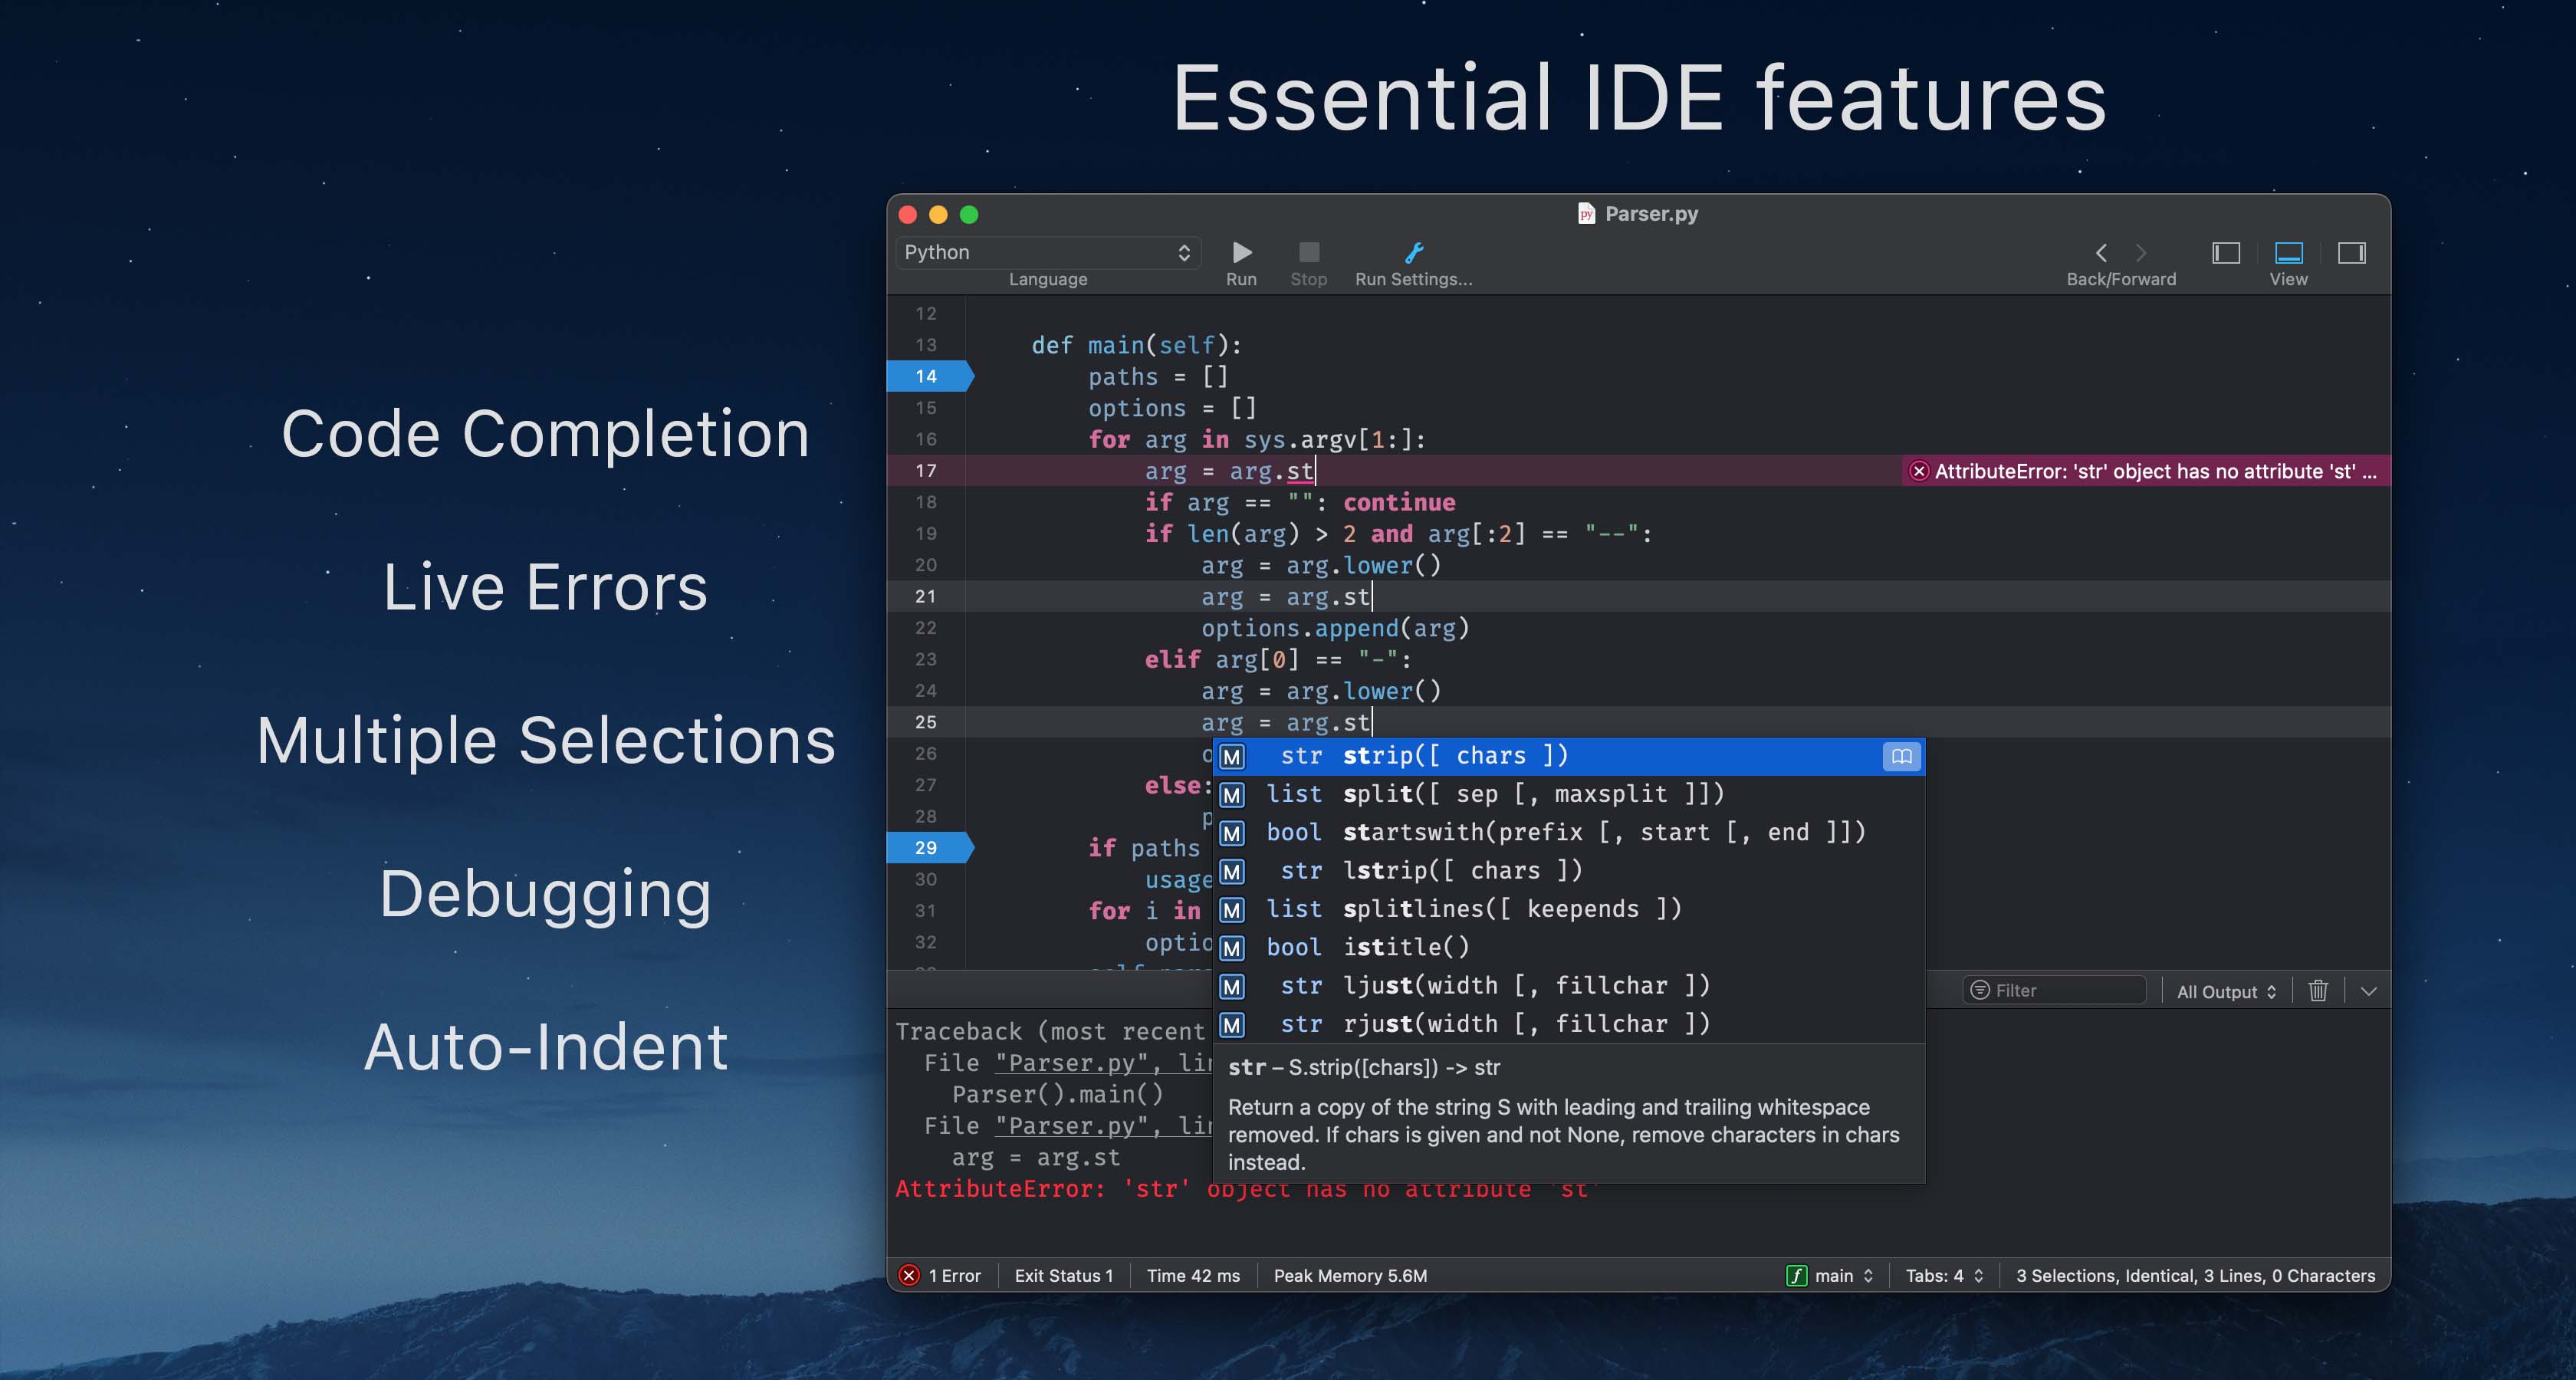Image resolution: width=2576 pixels, height=1380 pixels.
Task: Toggle the right sidebar view
Action: point(2352,253)
